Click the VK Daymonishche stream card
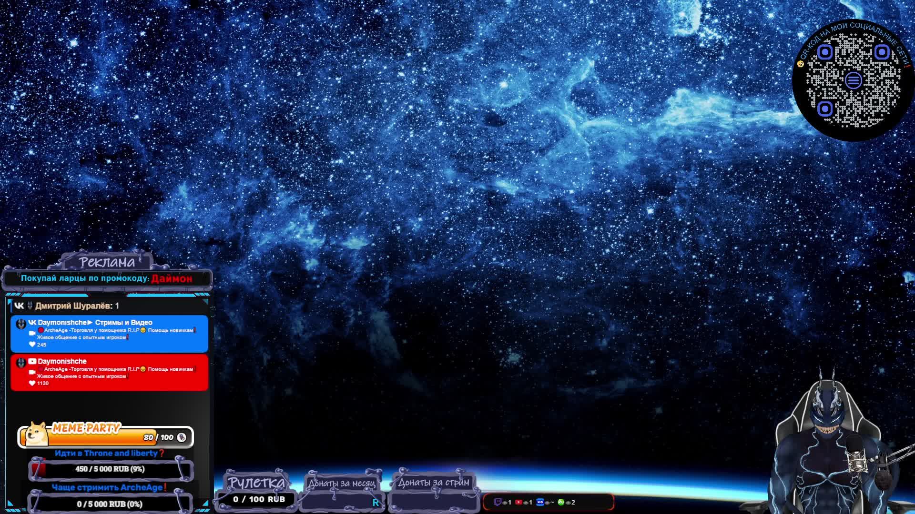915x514 pixels. (x=109, y=333)
